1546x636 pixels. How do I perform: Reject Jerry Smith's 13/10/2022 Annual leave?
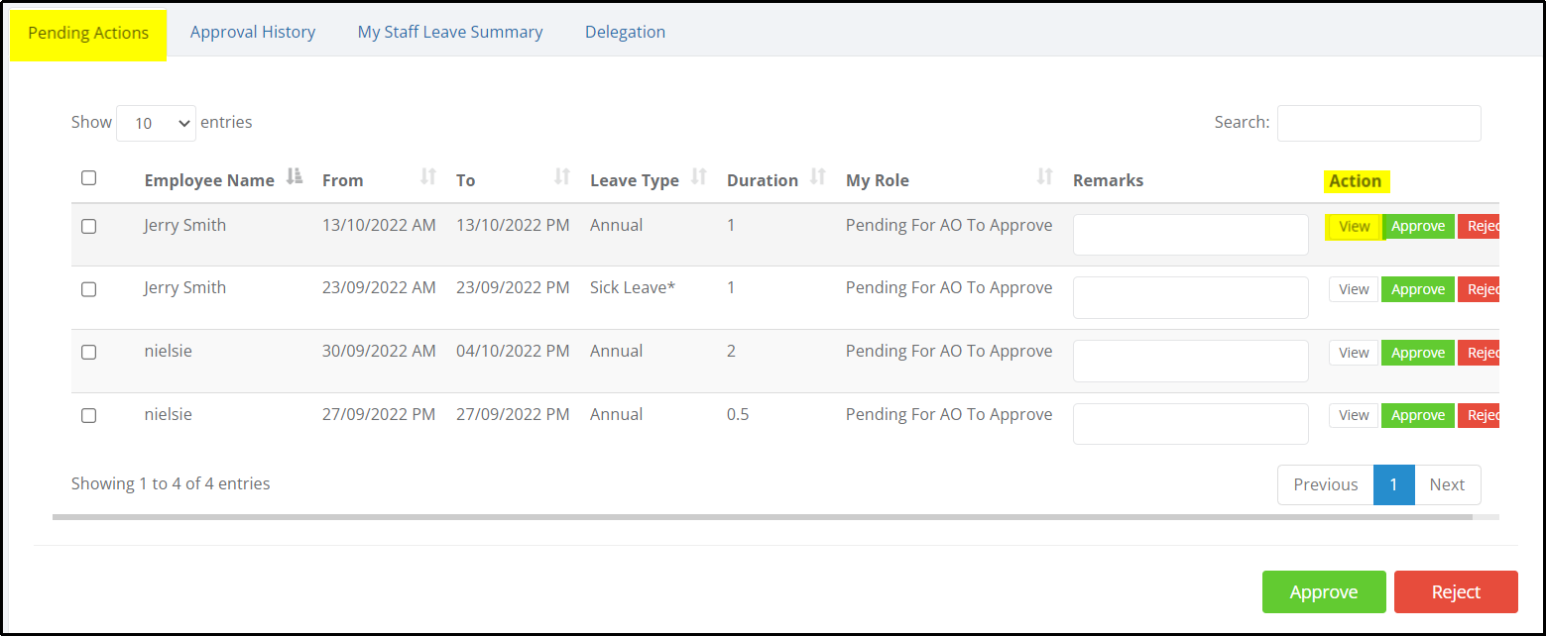click(1479, 227)
